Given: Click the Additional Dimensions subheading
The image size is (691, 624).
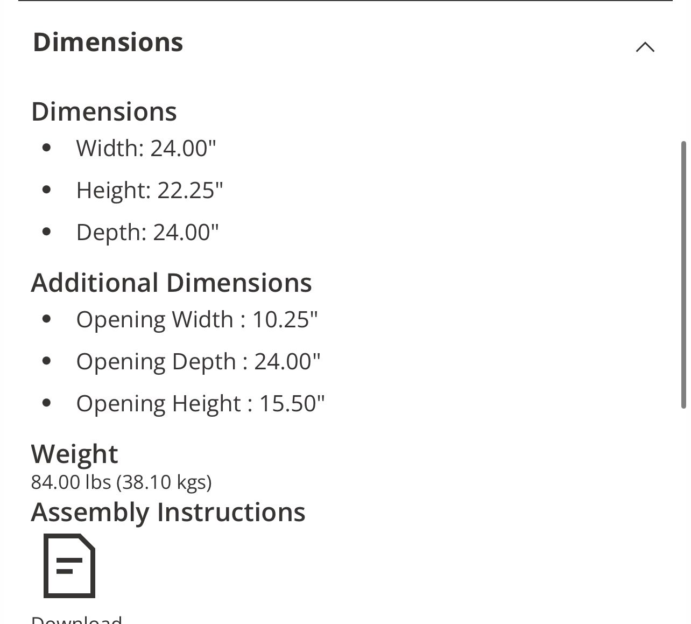Looking at the screenshot, I should pyautogui.click(x=171, y=283).
